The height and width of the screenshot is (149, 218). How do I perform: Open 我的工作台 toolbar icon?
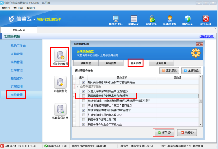(116, 19)
